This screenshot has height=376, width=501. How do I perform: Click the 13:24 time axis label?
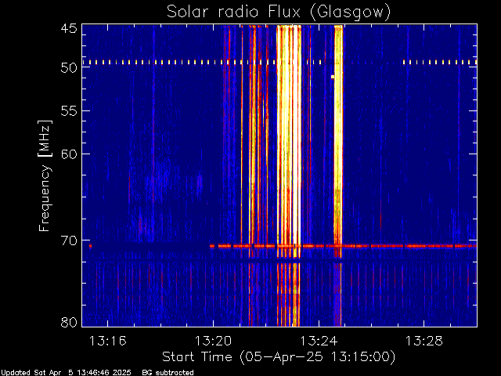click(319, 341)
